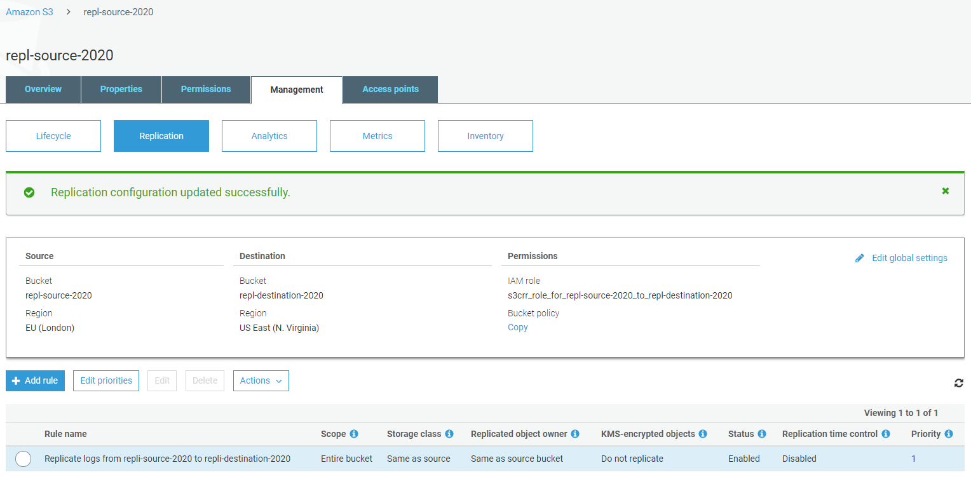The width and height of the screenshot is (971, 477).
Task: Click the 'Do not replicate' cell
Action: point(632,459)
